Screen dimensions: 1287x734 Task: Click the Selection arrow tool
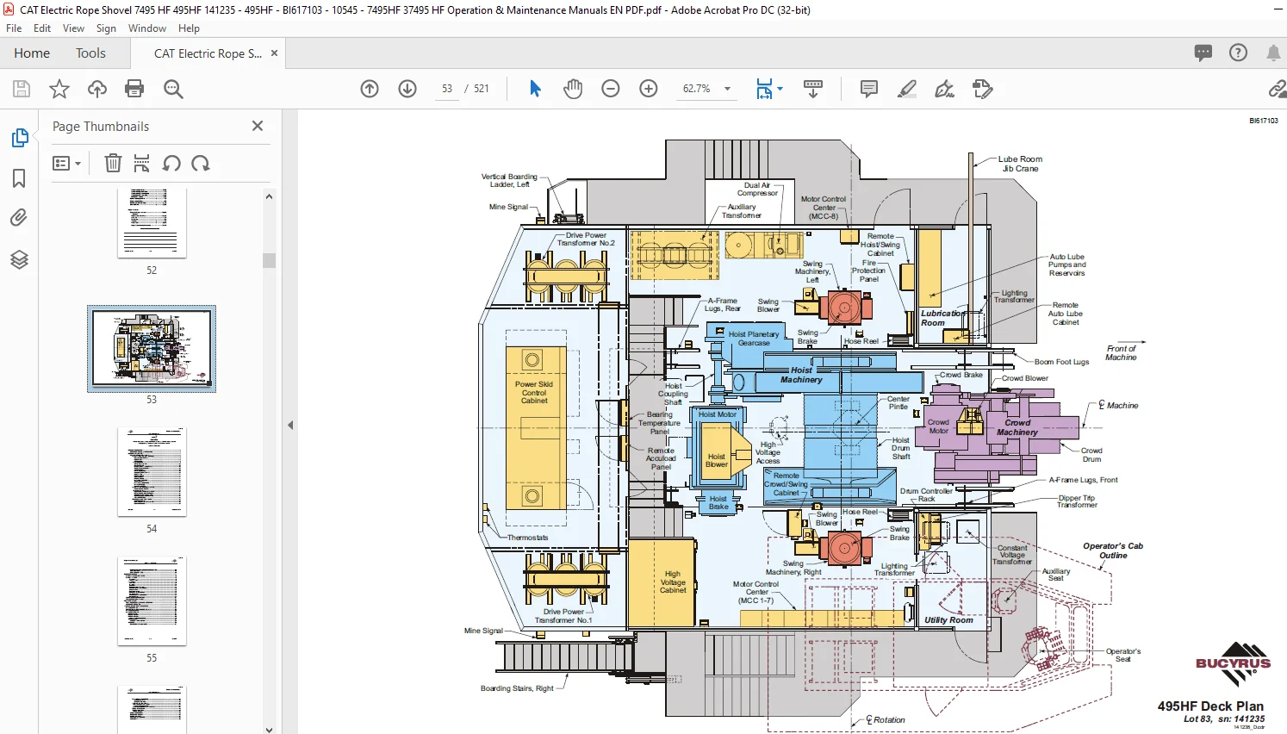pyautogui.click(x=535, y=89)
